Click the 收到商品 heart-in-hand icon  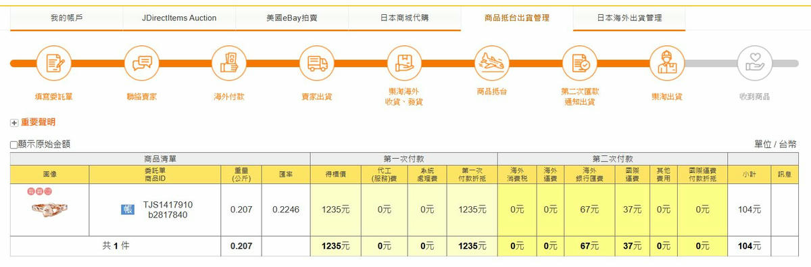coord(754,63)
